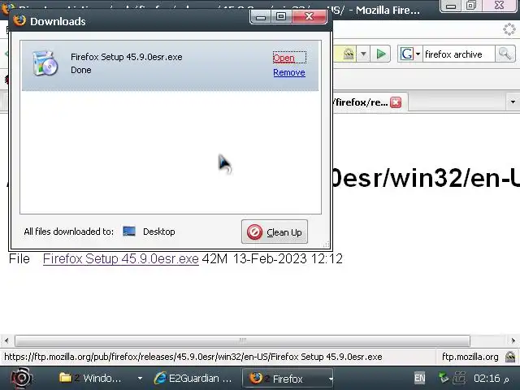Open the Start menu button

pos(22,378)
